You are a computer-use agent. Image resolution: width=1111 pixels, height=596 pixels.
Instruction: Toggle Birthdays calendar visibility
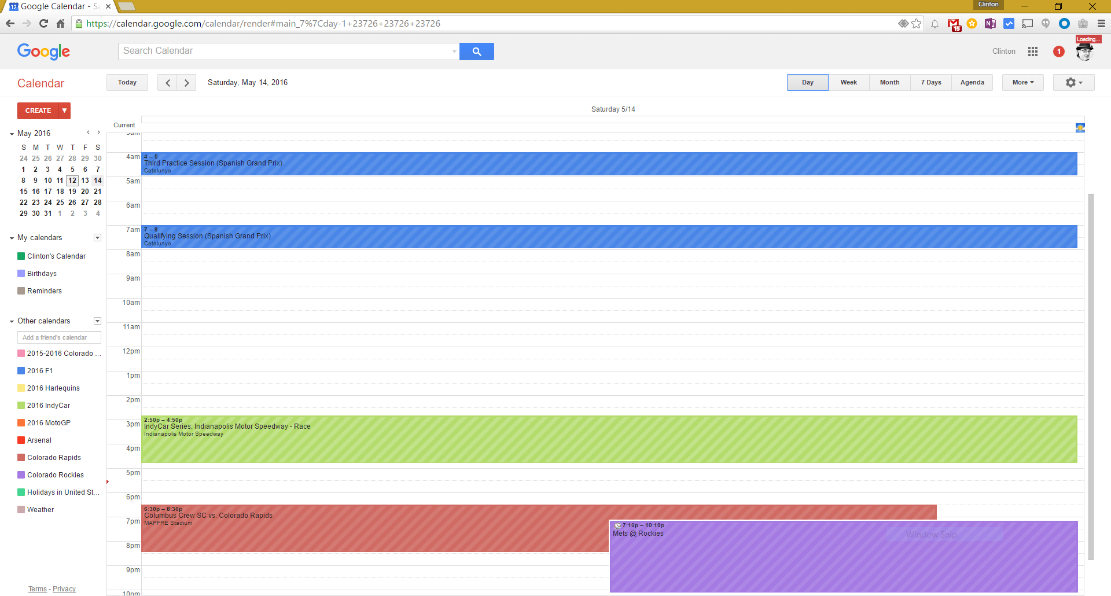tap(21, 274)
